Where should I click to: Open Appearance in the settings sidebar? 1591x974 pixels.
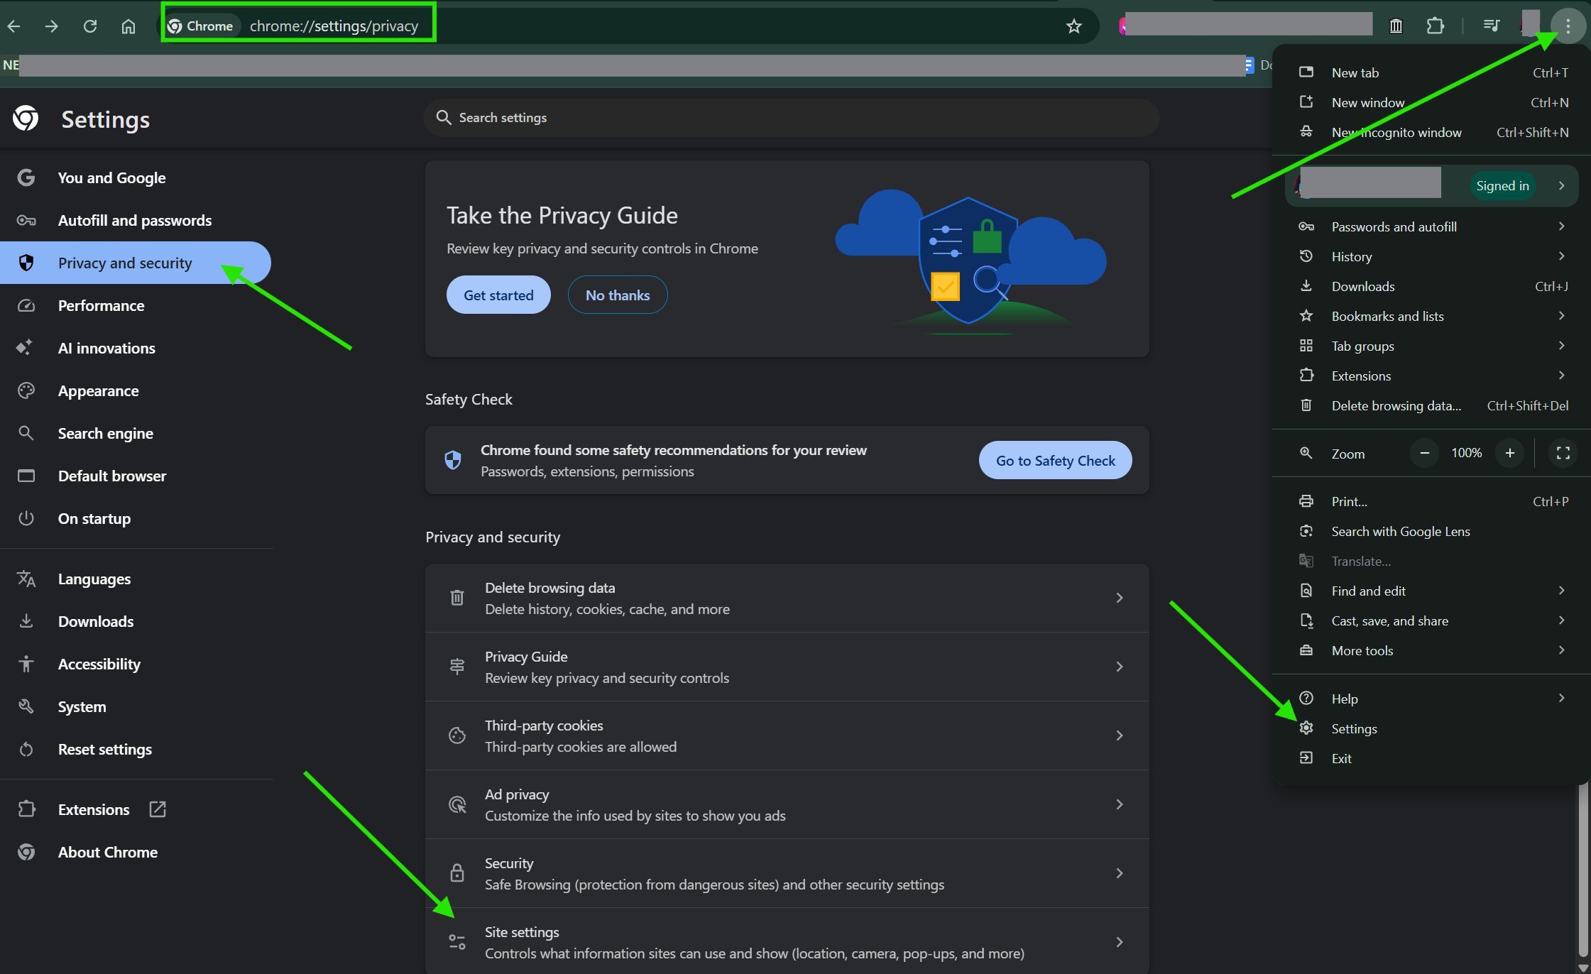point(98,390)
